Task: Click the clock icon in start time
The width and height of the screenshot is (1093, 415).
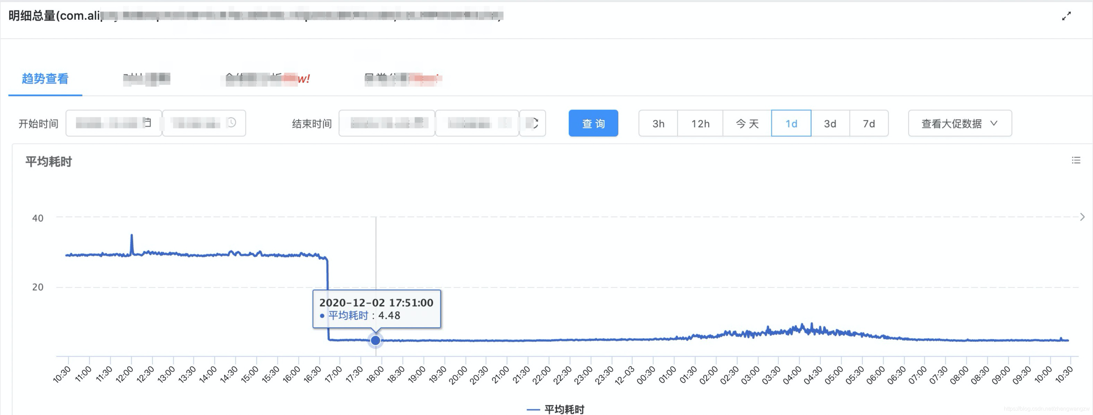Action: [232, 123]
